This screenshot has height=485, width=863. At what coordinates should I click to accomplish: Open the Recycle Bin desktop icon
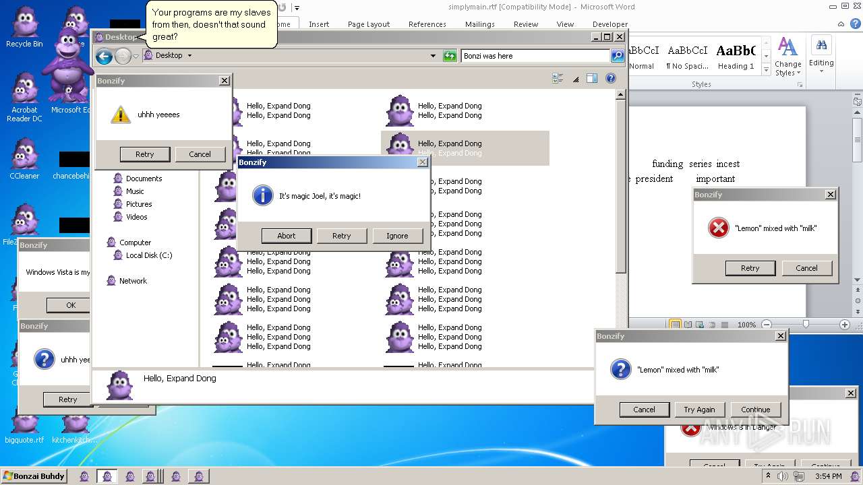click(x=24, y=27)
